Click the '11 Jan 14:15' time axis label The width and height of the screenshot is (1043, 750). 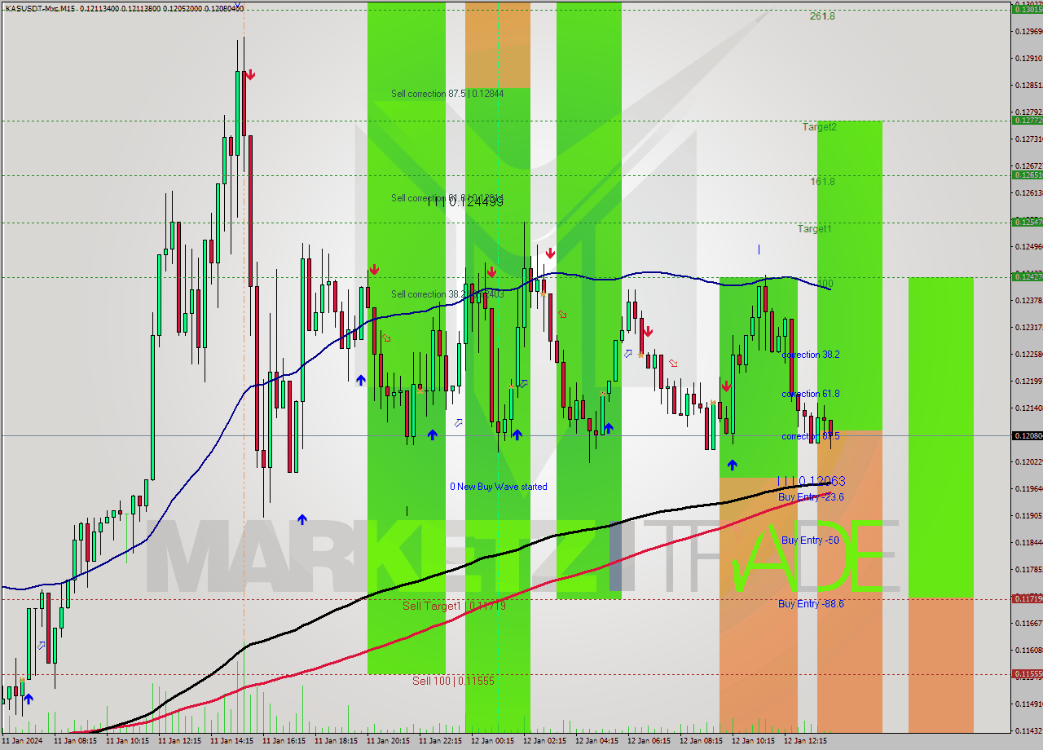231,742
